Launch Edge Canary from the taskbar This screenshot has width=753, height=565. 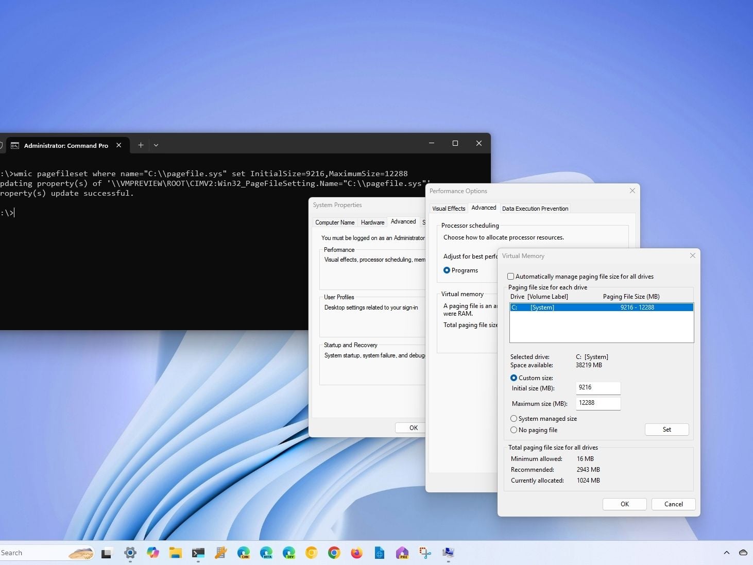[x=244, y=553]
